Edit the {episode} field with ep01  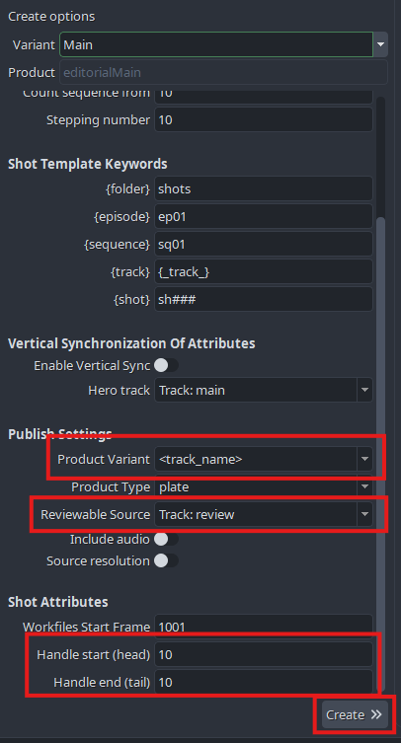264,216
